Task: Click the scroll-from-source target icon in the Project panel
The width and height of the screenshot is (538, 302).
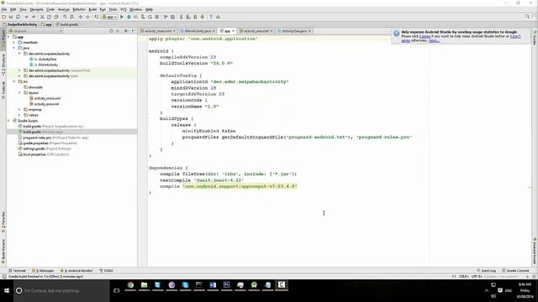Action: click(112, 31)
